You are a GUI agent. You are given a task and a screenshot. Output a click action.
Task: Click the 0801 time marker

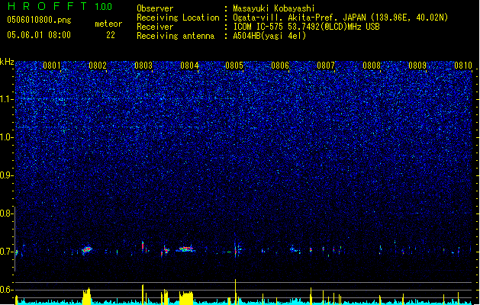[52, 66]
